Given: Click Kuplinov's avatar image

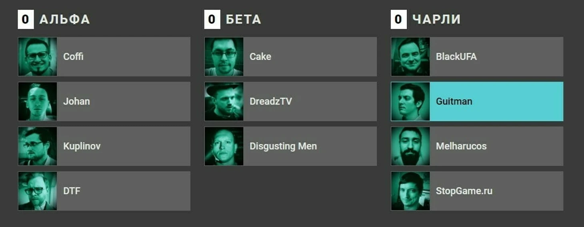Looking at the screenshot, I should [38, 146].
